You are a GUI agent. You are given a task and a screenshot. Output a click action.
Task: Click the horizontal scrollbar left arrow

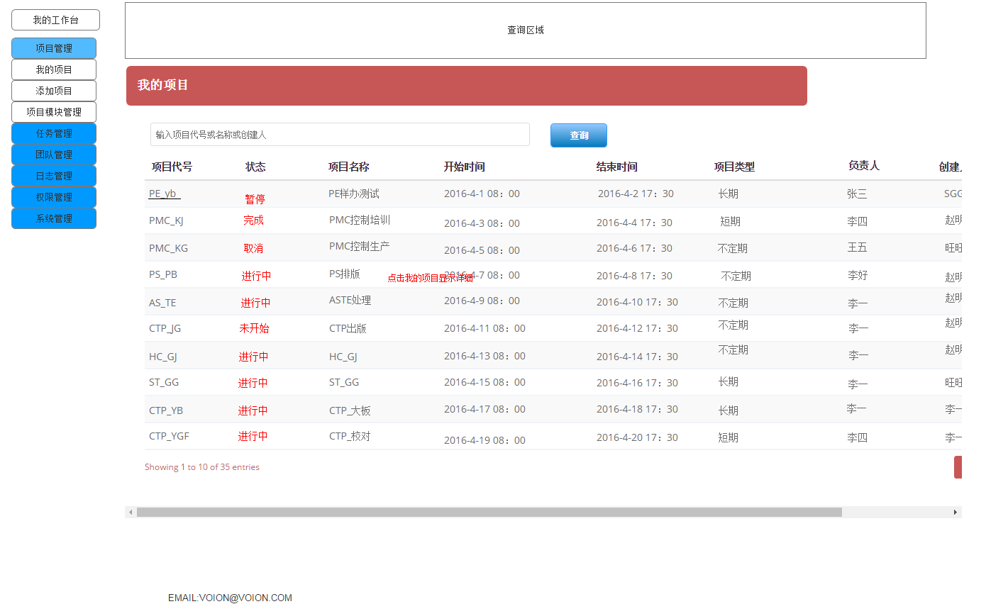click(x=131, y=512)
